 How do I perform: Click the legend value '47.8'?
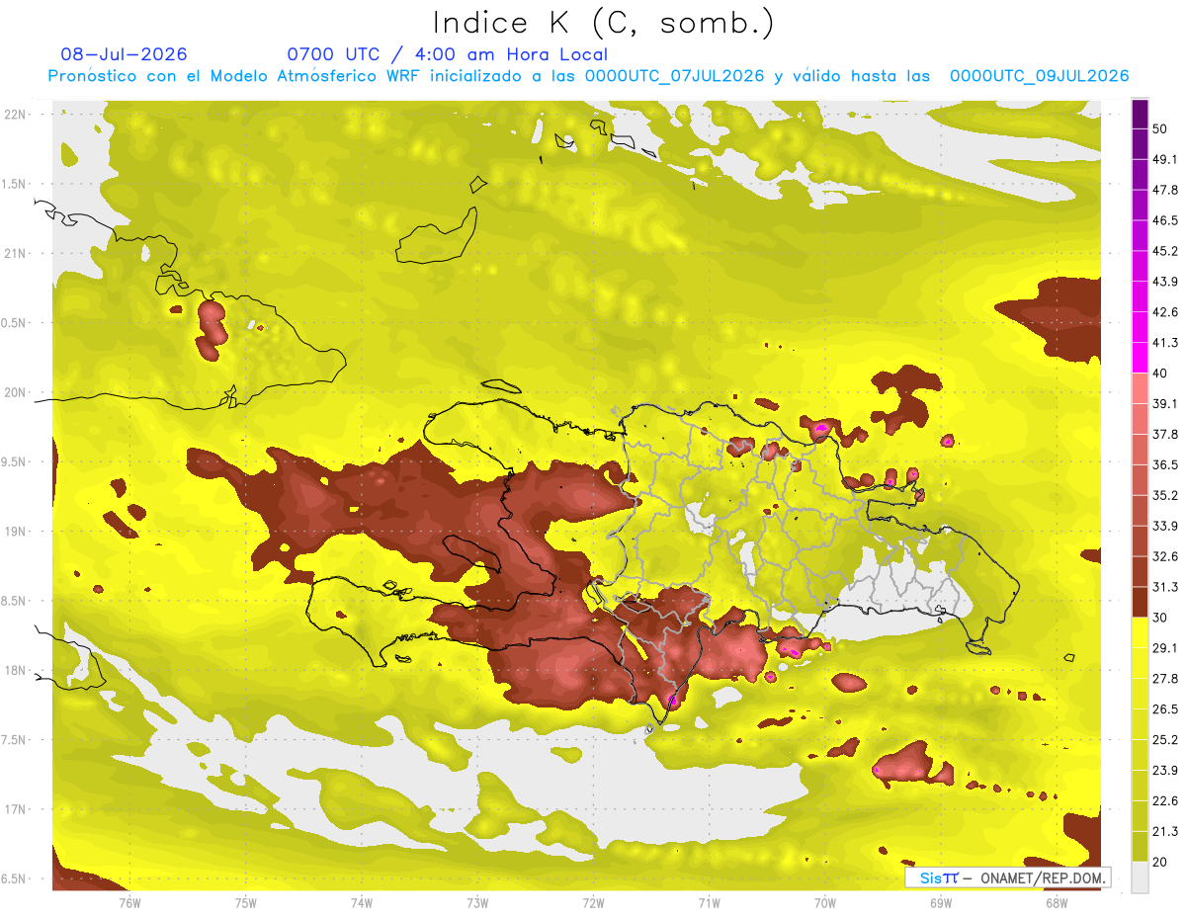[x=1165, y=190]
